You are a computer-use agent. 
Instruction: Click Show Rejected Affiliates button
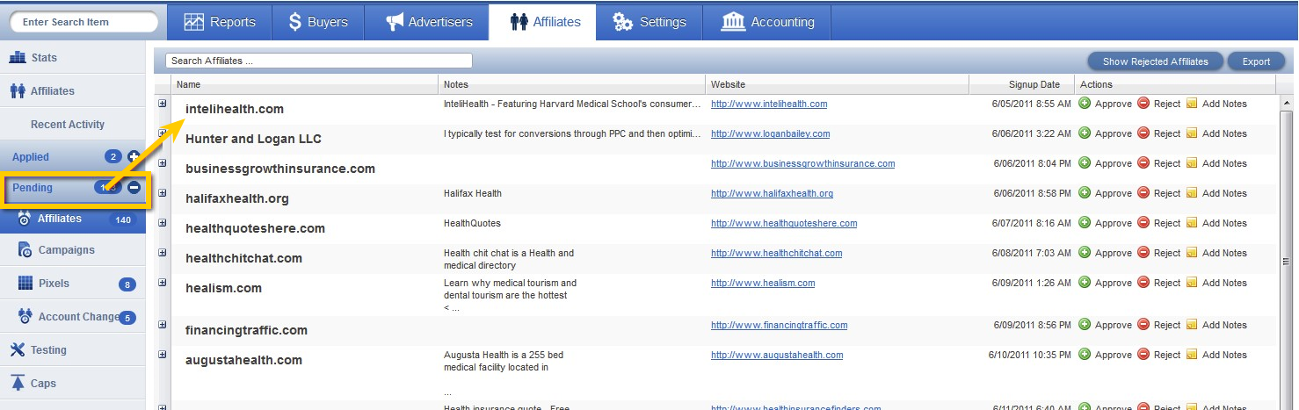tap(1156, 61)
